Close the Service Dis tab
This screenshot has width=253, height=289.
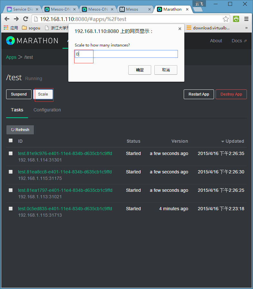[x=37, y=9]
